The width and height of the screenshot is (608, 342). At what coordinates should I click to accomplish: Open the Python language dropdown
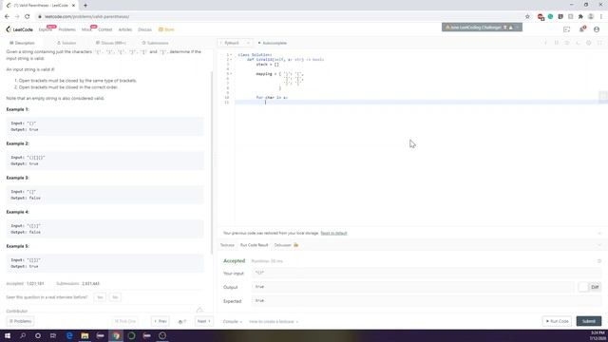[236, 43]
